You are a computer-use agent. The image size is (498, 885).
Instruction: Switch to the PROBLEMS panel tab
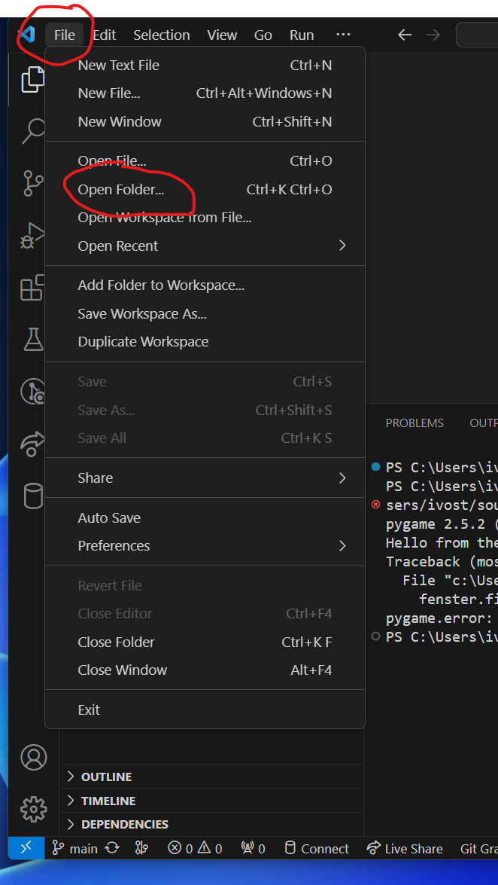(x=414, y=423)
